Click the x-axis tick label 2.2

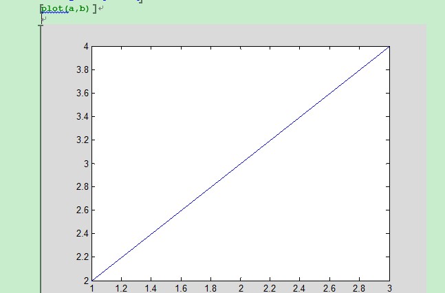coord(270,289)
